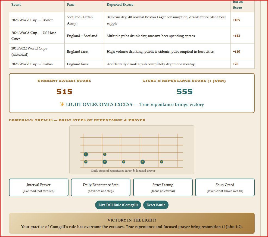
Task: Select the 'Scotland (Tartan Army)' cell
Action: pos(84,20)
